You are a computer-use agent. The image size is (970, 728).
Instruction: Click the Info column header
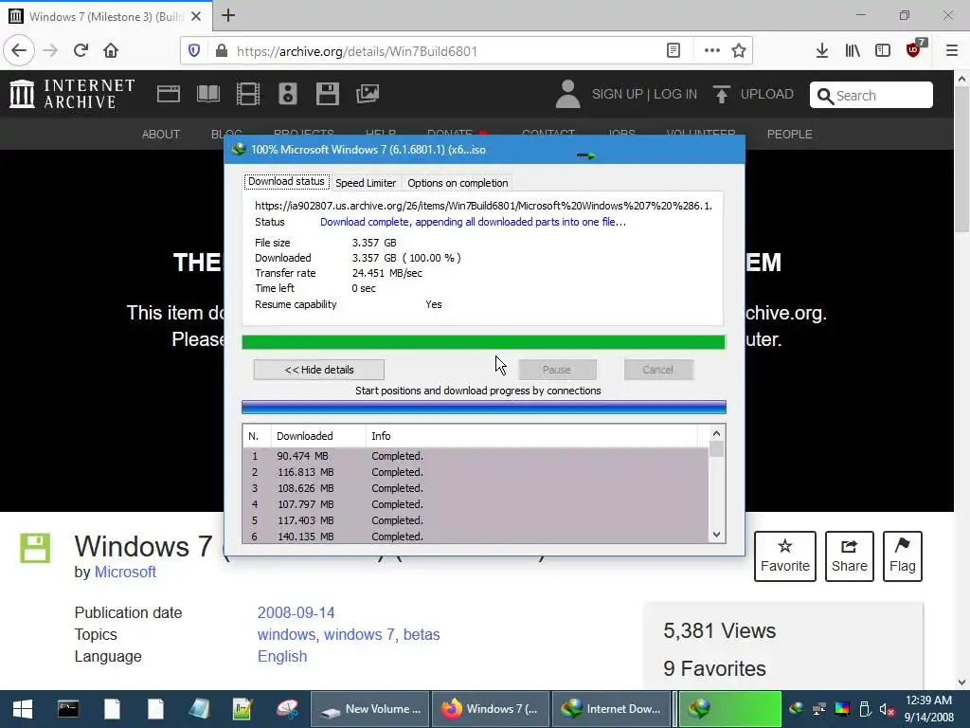[531, 436]
